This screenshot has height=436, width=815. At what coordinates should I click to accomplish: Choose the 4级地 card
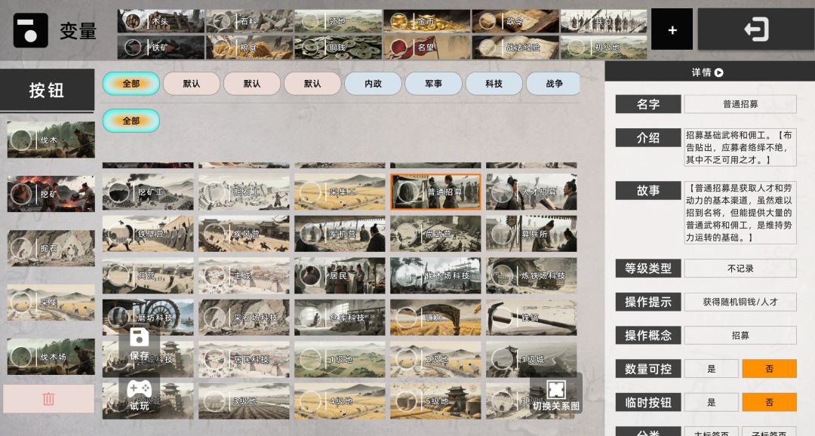coord(340,401)
